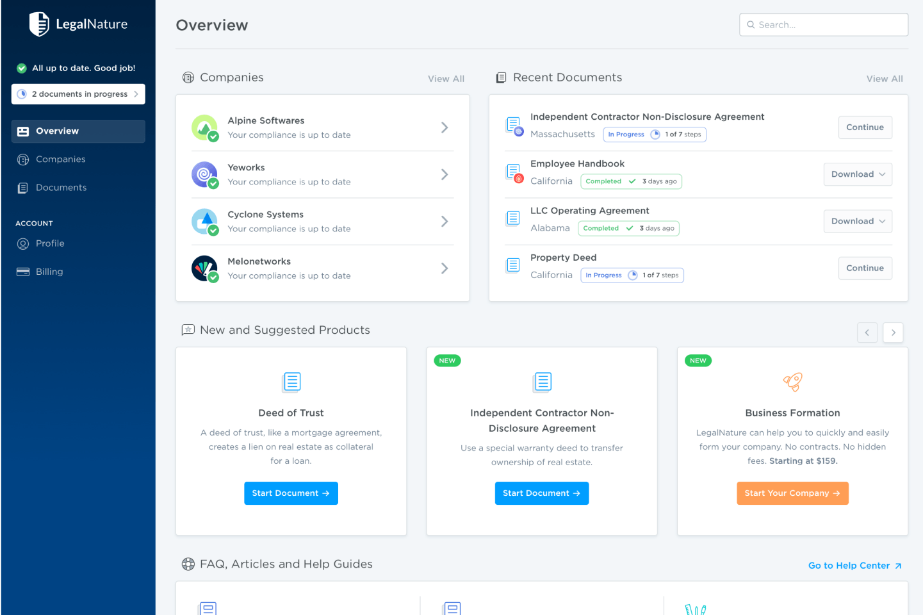Click the Cyclone Systems company icon
Screen dimensions: 923x615
click(204, 222)
